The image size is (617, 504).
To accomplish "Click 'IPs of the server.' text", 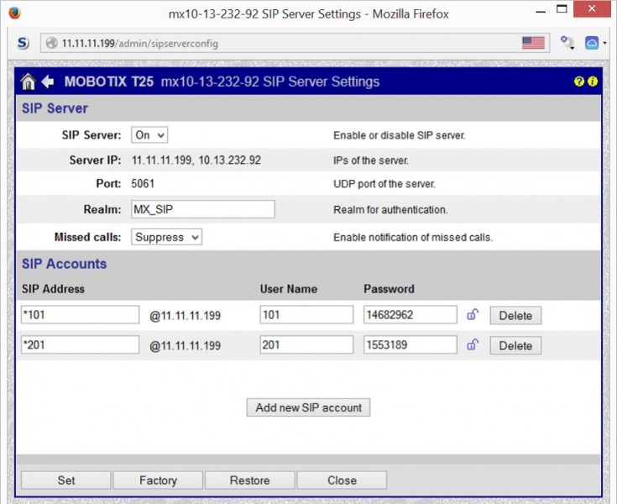I will click(x=371, y=160).
